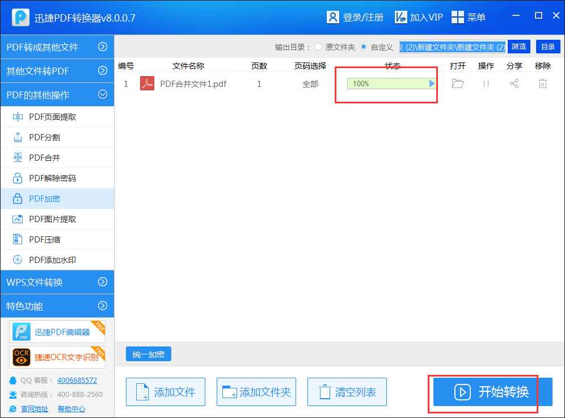Image resolution: width=565 pixels, height=418 pixels.
Task: Click the PDF压缩 compress icon
Action: 18,239
